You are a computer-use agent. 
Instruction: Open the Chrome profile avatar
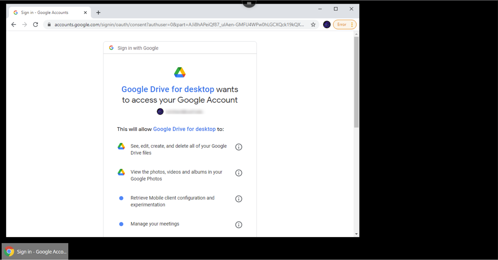click(327, 25)
